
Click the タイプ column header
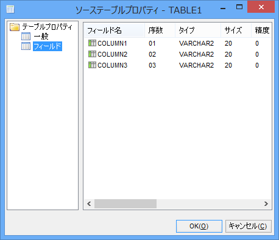(198, 30)
